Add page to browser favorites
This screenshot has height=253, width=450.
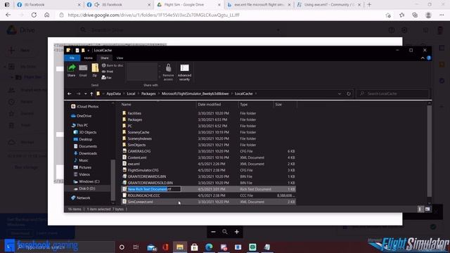click(x=401, y=15)
